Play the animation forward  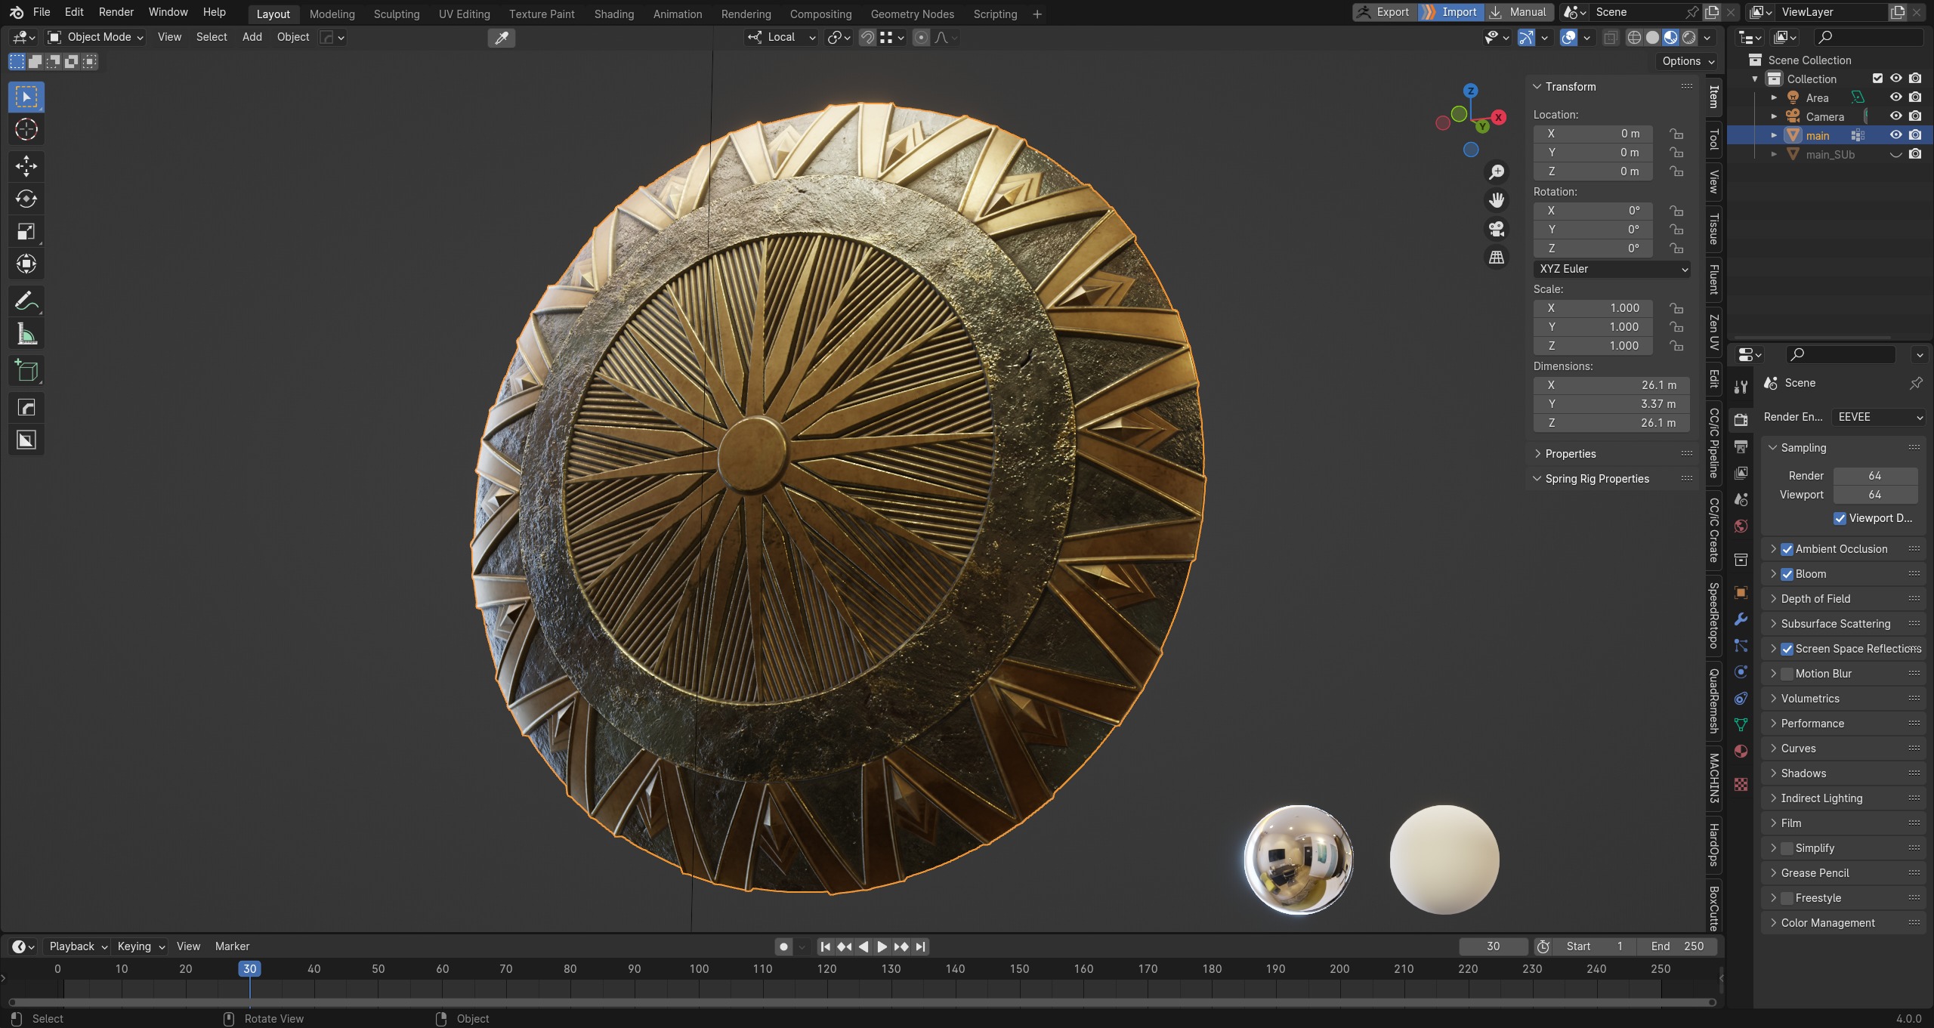(882, 946)
